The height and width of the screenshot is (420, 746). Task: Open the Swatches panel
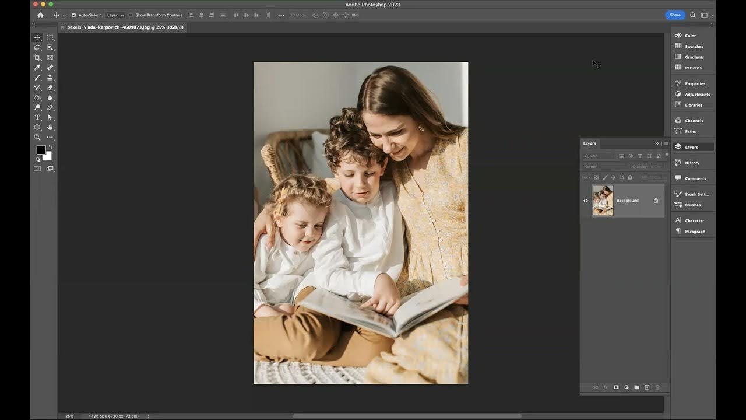(x=690, y=46)
